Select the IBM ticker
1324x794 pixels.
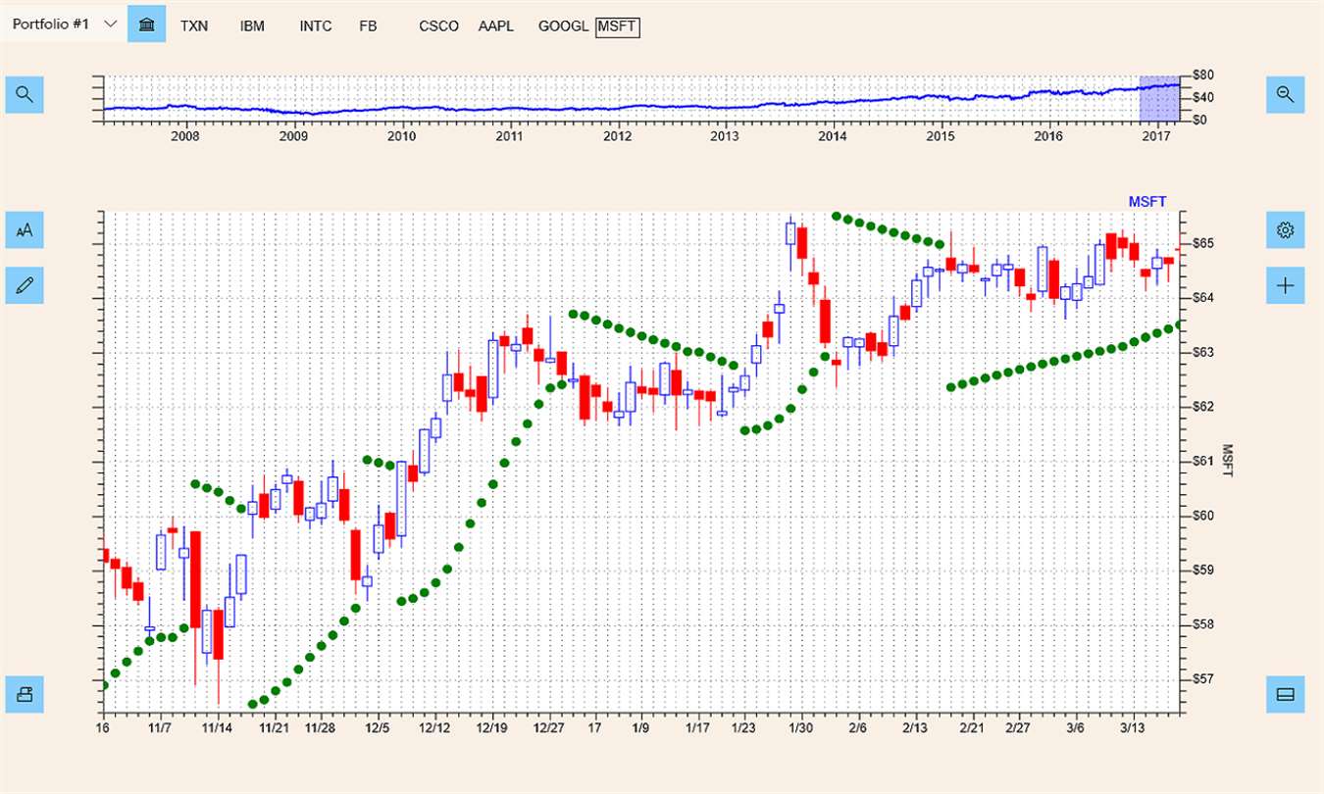tap(252, 26)
